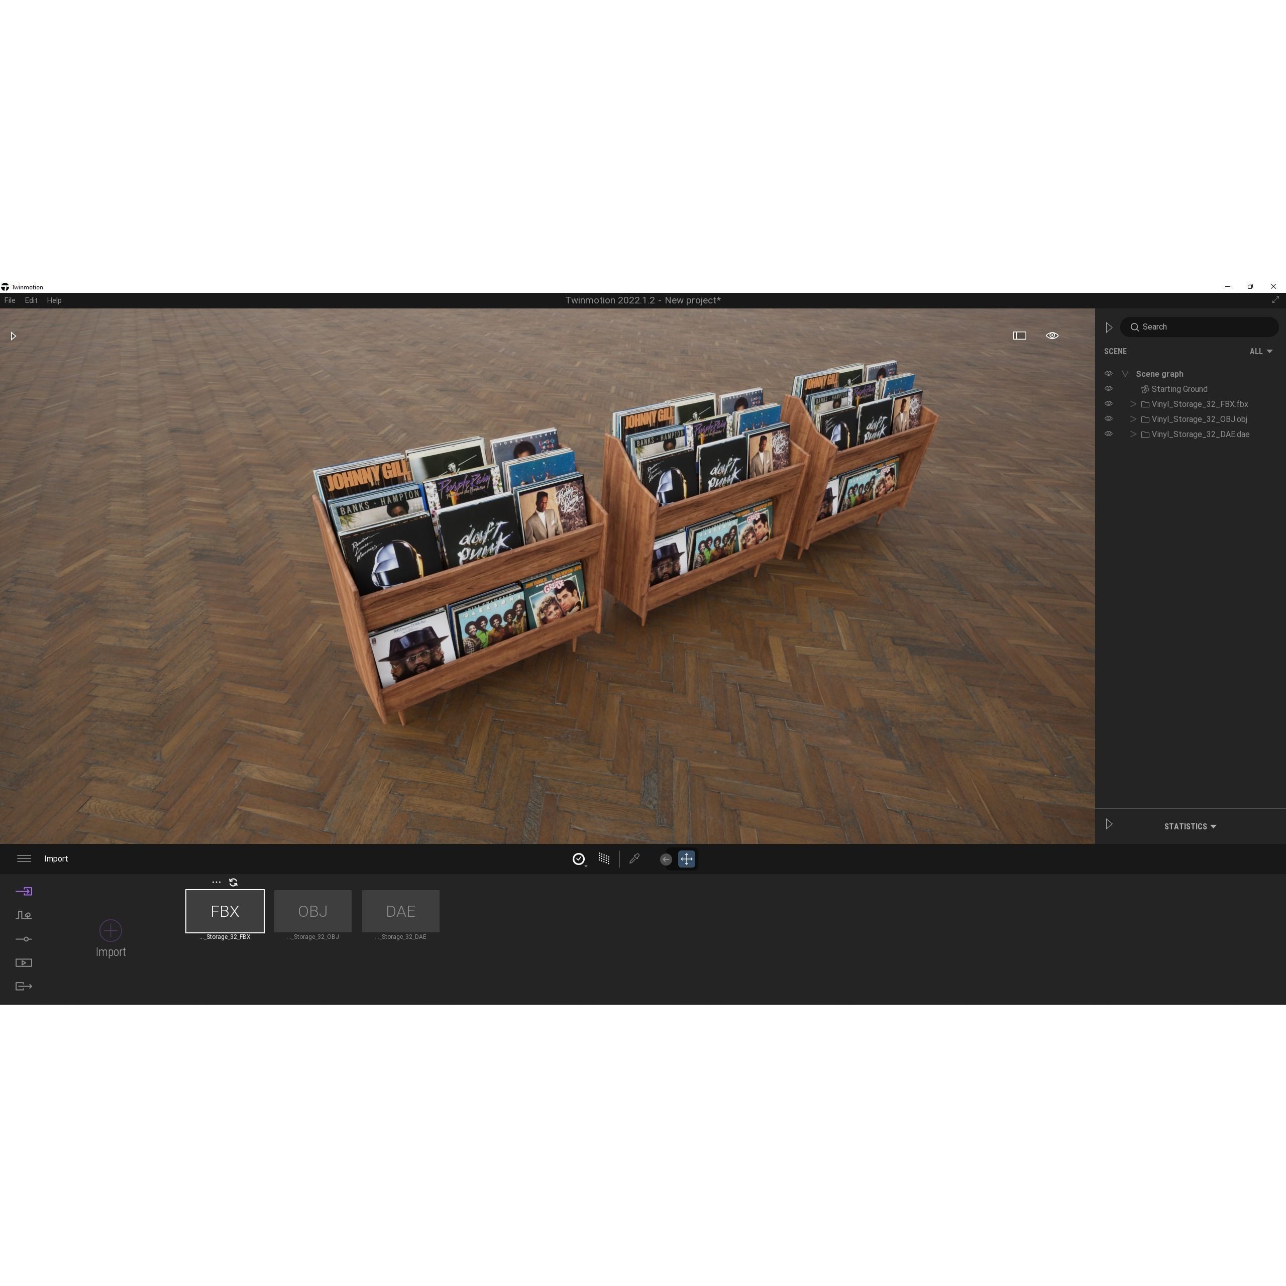This screenshot has height=1286, width=1286.
Task: Toggle visibility of Vinyl_Storage_32_DAE.dae
Action: click(x=1109, y=434)
